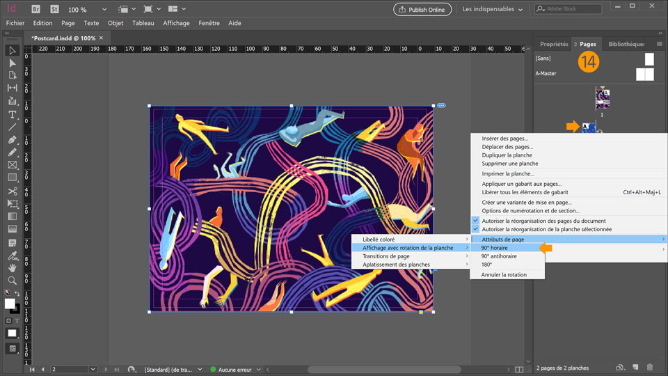
Task: Click the delete page trash icon
Action: pos(650,368)
